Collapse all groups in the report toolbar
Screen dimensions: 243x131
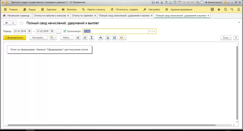pyautogui.click(x=78, y=38)
